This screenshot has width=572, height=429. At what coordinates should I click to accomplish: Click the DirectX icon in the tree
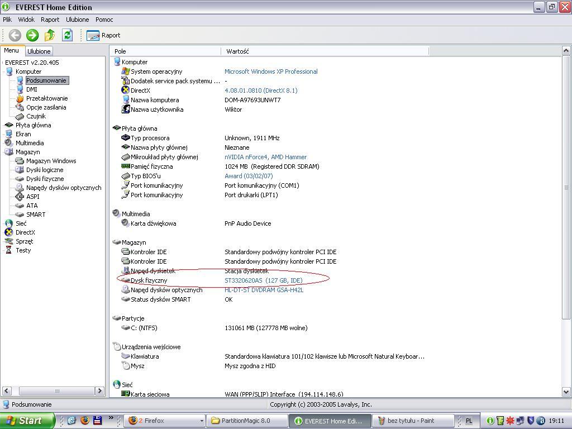point(9,232)
